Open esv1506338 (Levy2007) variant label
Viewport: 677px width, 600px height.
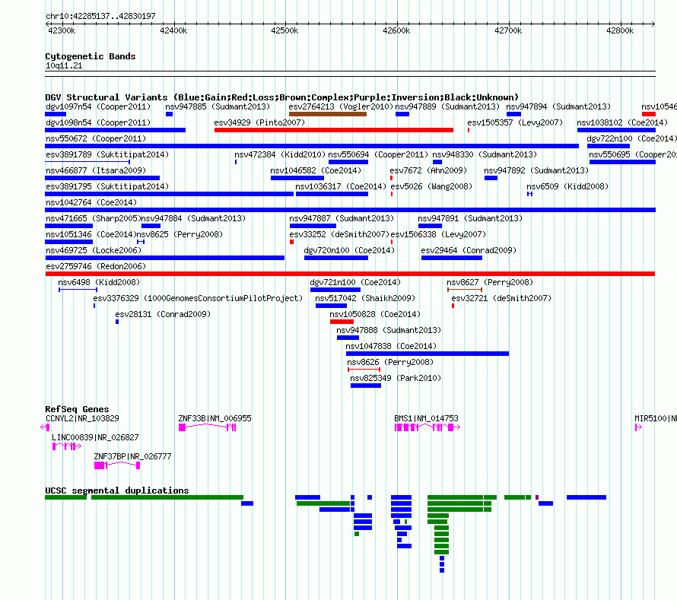click(x=438, y=234)
